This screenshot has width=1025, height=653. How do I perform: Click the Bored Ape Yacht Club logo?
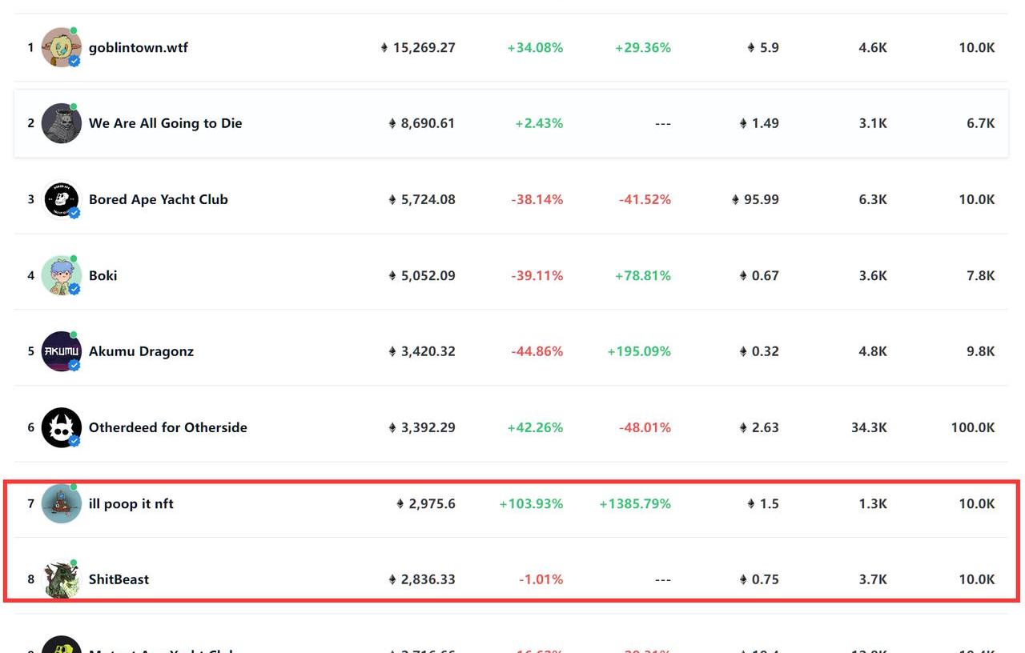click(x=61, y=199)
